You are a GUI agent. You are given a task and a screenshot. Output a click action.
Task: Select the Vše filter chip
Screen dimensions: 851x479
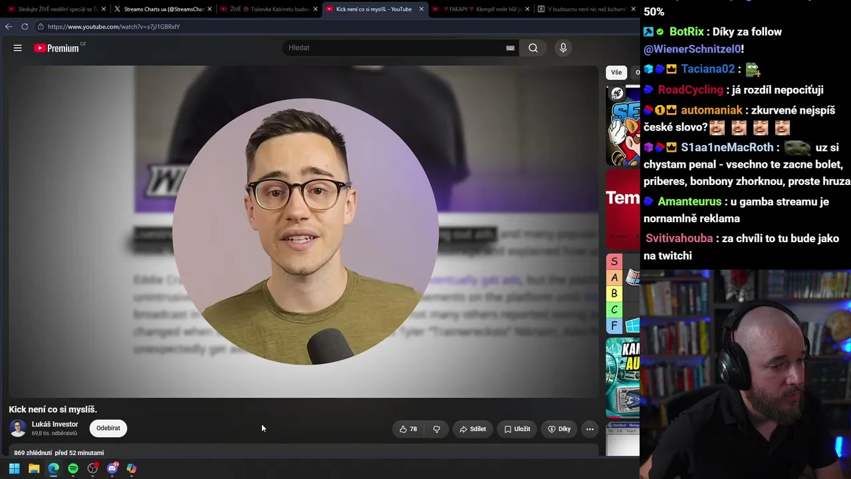point(616,73)
